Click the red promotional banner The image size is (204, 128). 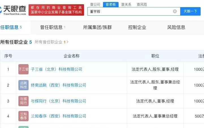(x=56, y=10)
